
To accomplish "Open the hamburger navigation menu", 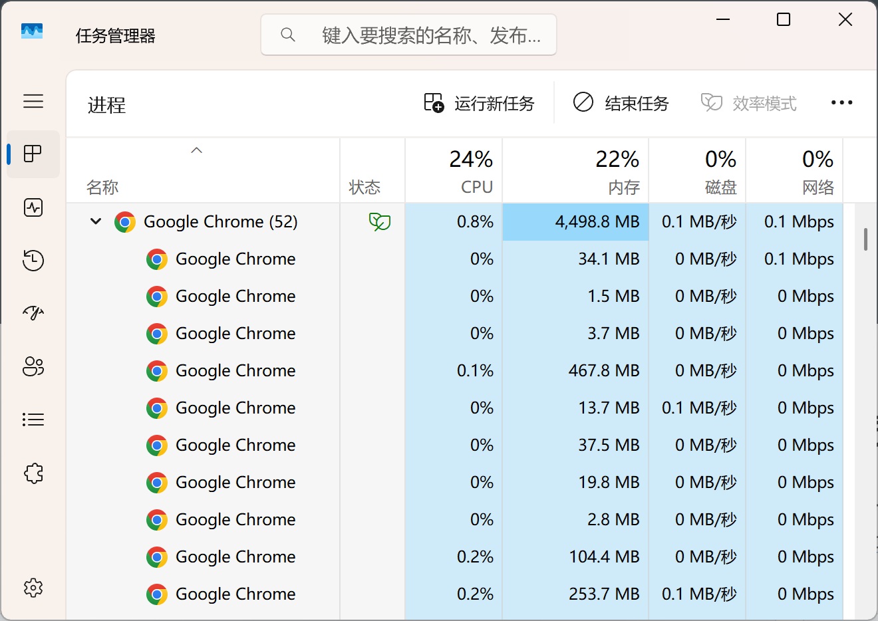I will (x=33, y=101).
